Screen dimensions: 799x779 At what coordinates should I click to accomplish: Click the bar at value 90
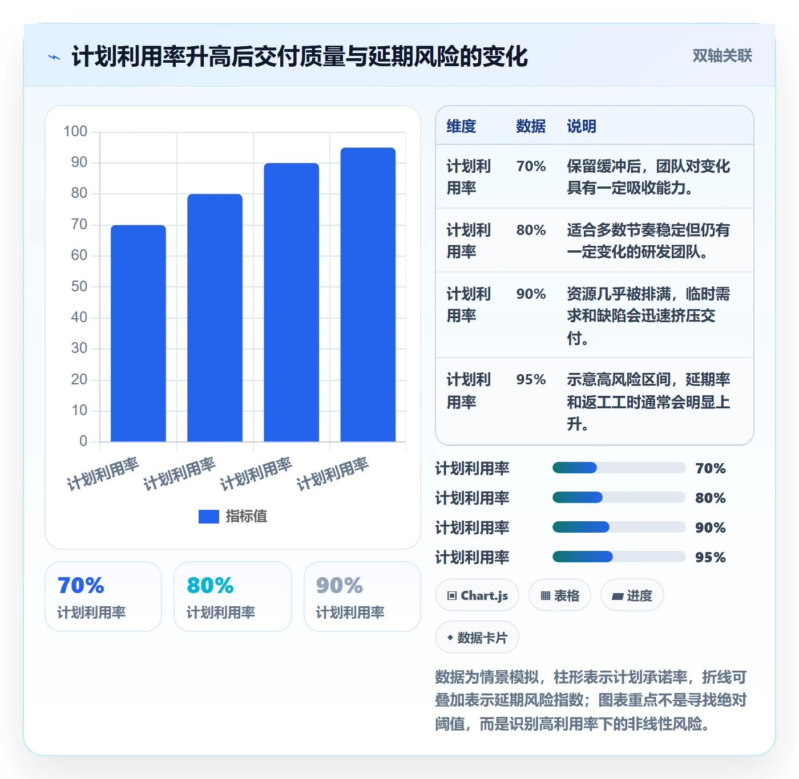(x=291, y=302)
